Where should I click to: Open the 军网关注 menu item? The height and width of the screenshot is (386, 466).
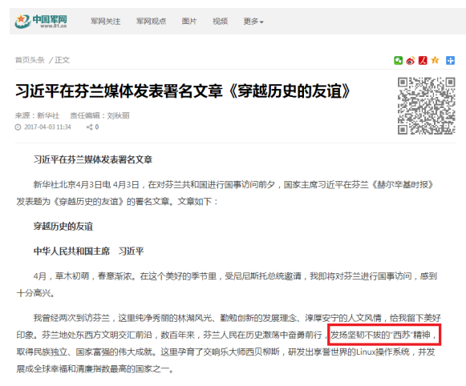pyautogui.click(x=106, y=22)
